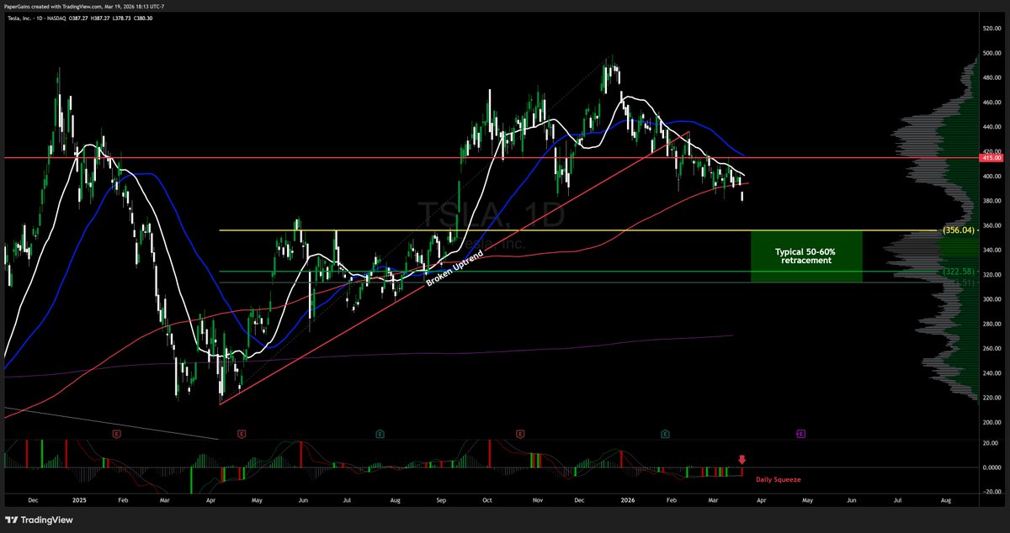This screenshot has width=1010, height=533.
Task: Open the green earnings marker near February 2026
Action: click(665, 434)
